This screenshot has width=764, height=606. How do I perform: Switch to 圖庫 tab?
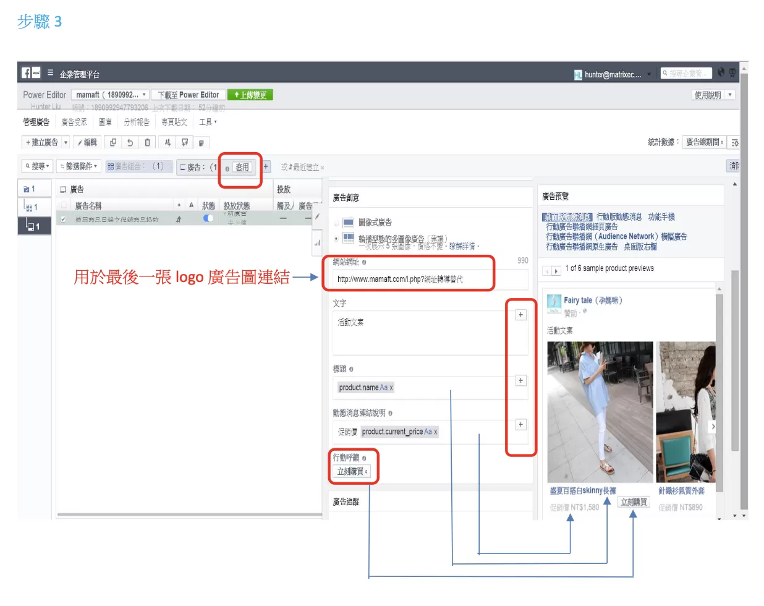(x=105, y=122)
